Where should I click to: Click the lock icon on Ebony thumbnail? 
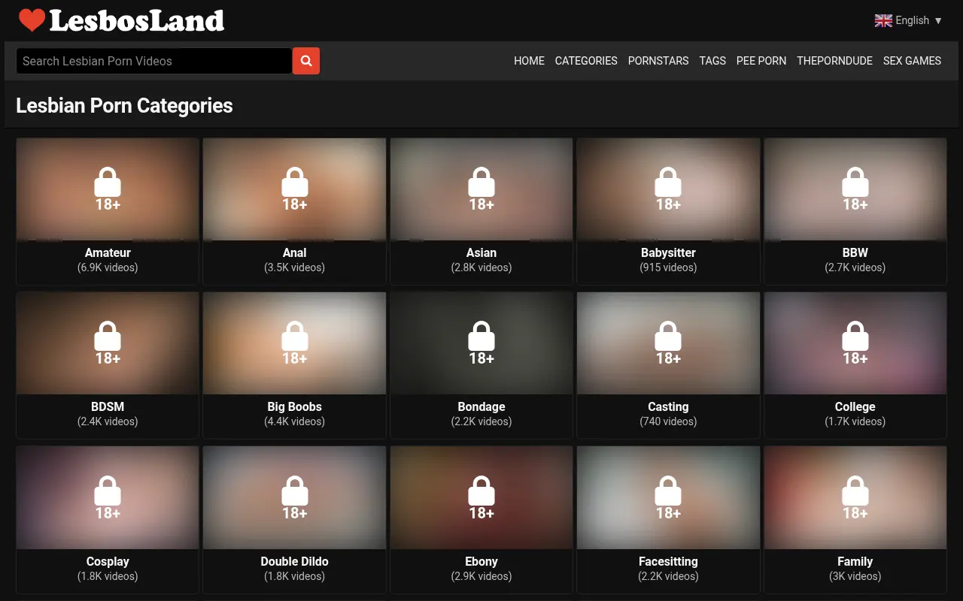(x=481, y=491)
